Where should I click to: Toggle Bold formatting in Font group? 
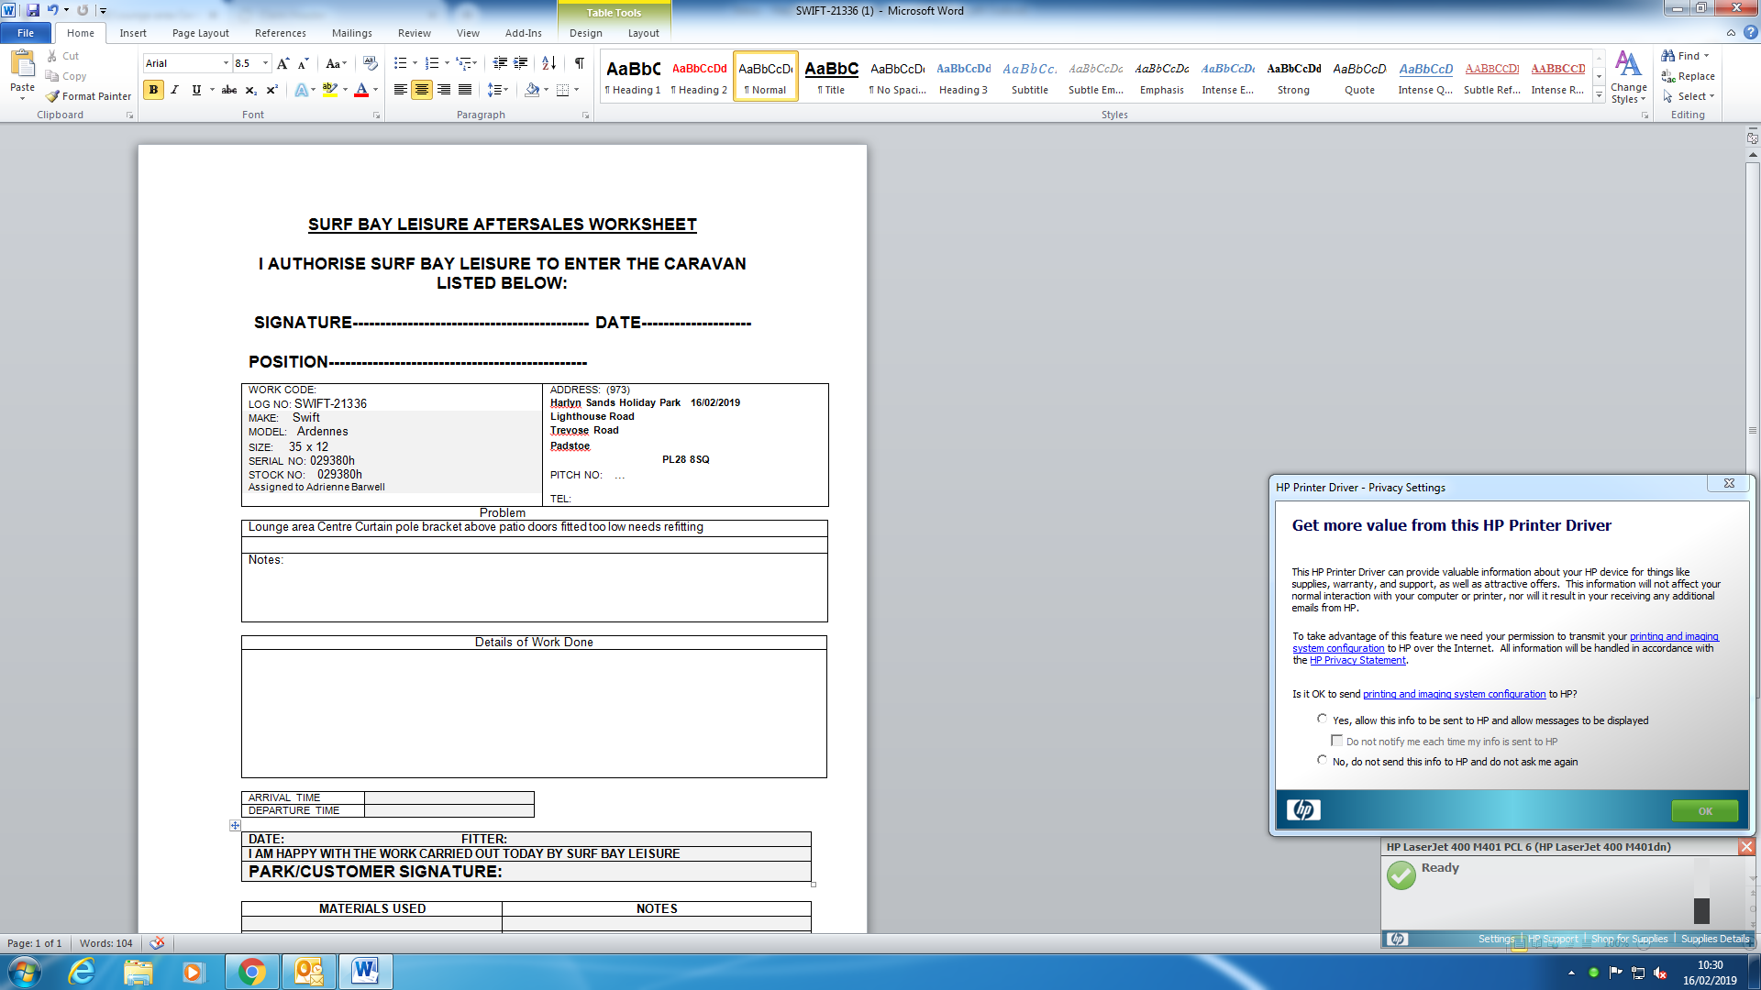click(x=153, y=90)
